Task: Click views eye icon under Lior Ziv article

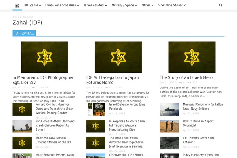Action: tap(42, 88)
